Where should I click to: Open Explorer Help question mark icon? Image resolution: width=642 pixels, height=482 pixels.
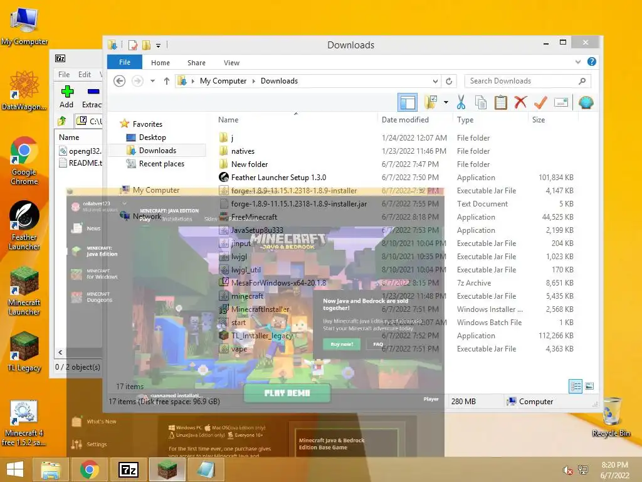click(592, 62)
